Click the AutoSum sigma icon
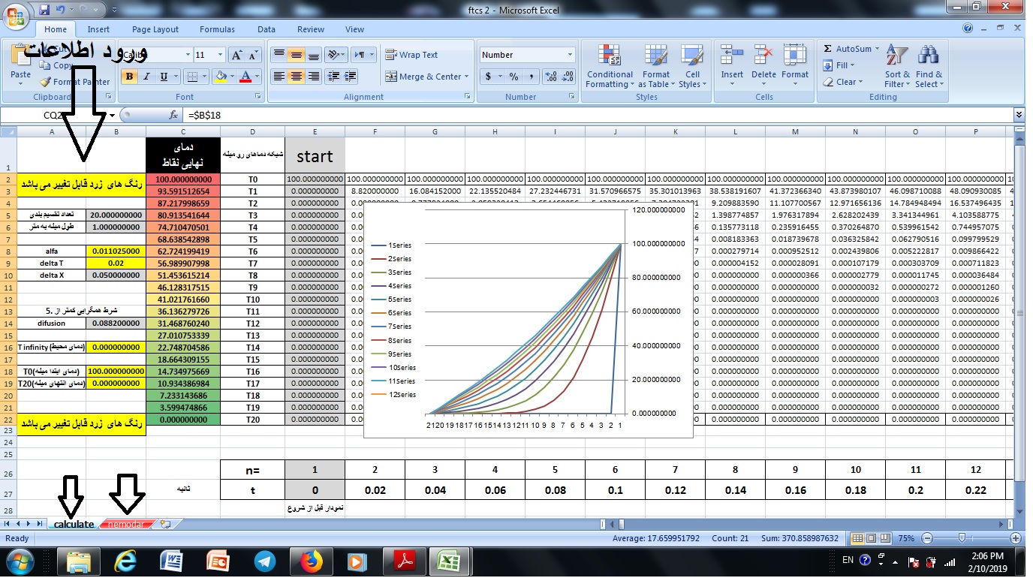Viewport: 1033px width, 584px height. [x=828, y=49]
